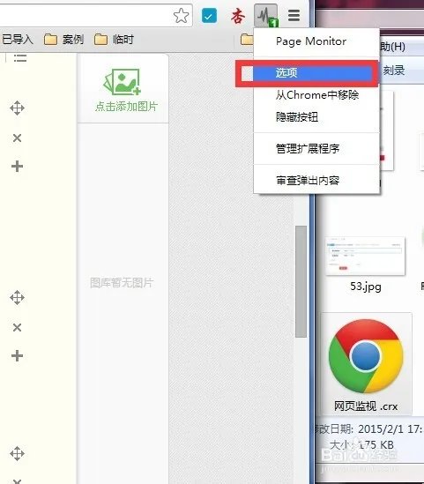This screenshot has height=484, width=424.
Task: Click the plus icon under the first X
Action: (x=18, y=167)
